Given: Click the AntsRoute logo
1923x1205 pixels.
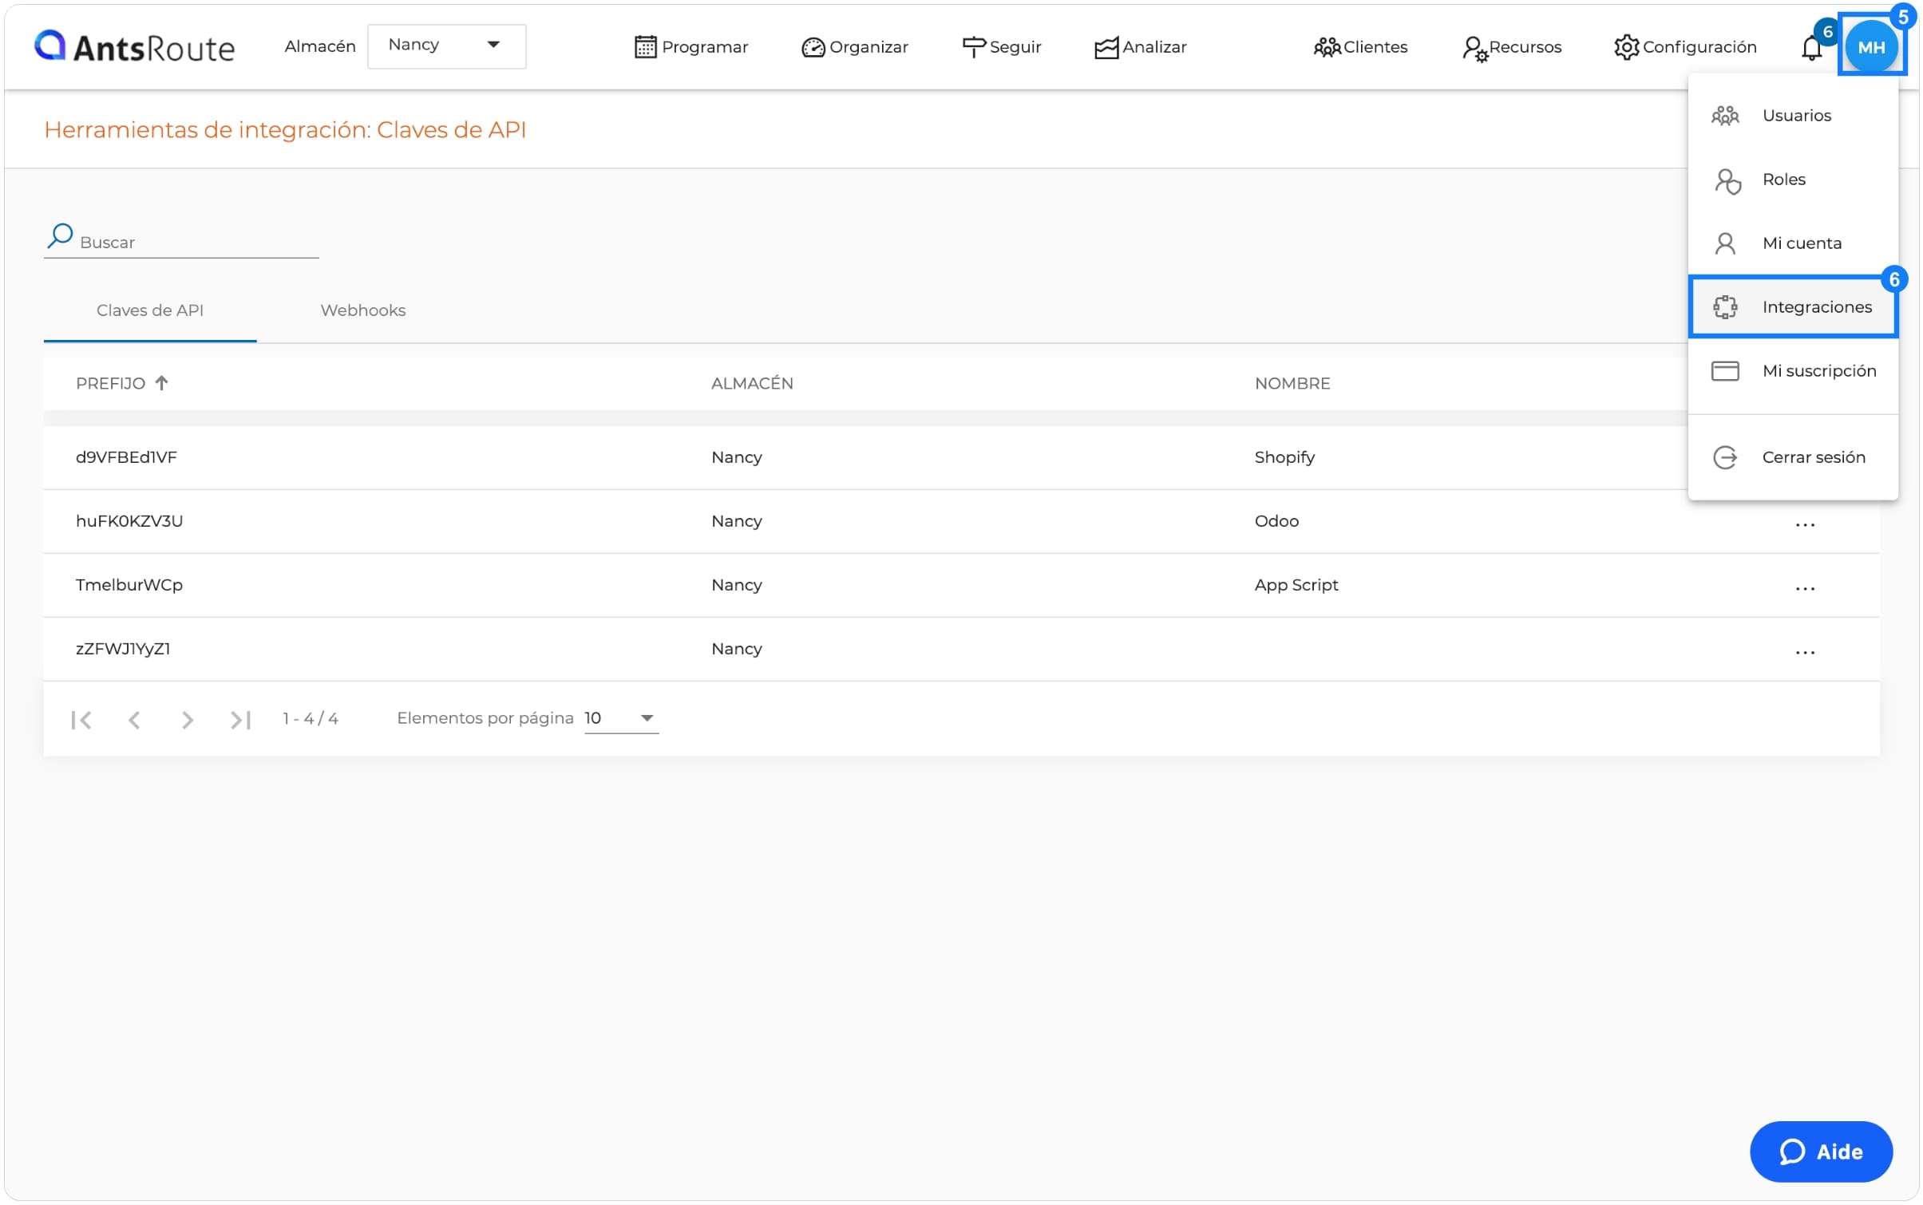Looking at the screenshot, I should click(x=134, y=47).
